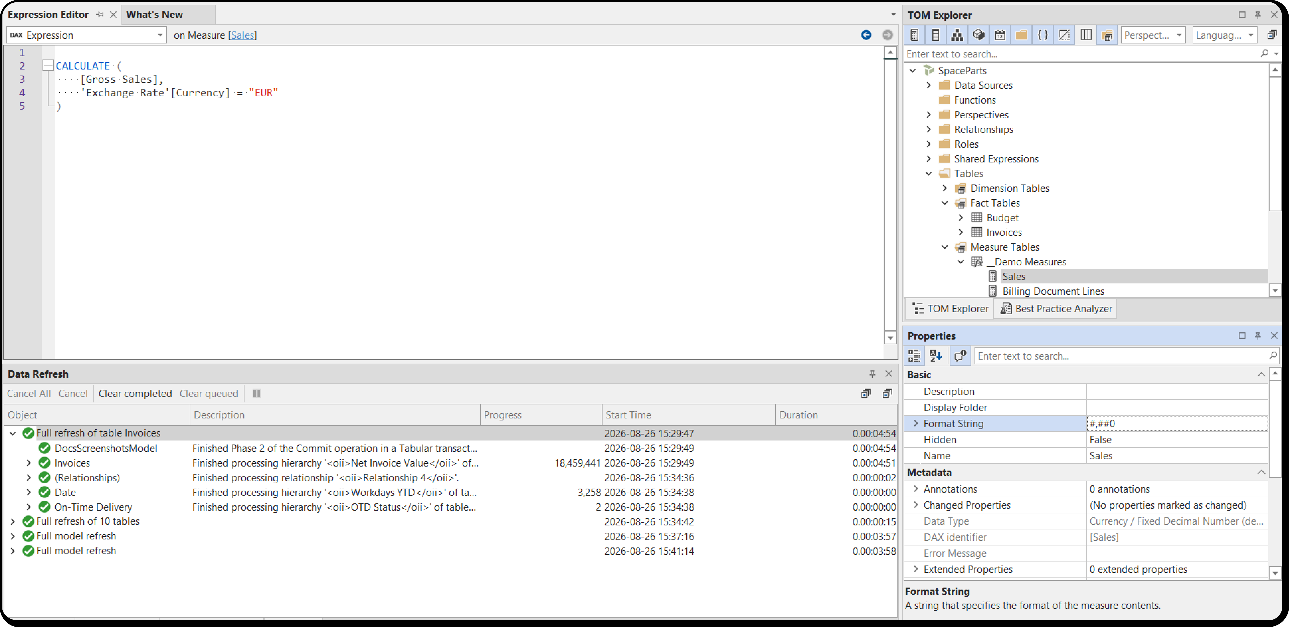Viewport: 1289px width, 627px height.
Task: Click the _Demo Measures table icon
Action: pos(977,261)
